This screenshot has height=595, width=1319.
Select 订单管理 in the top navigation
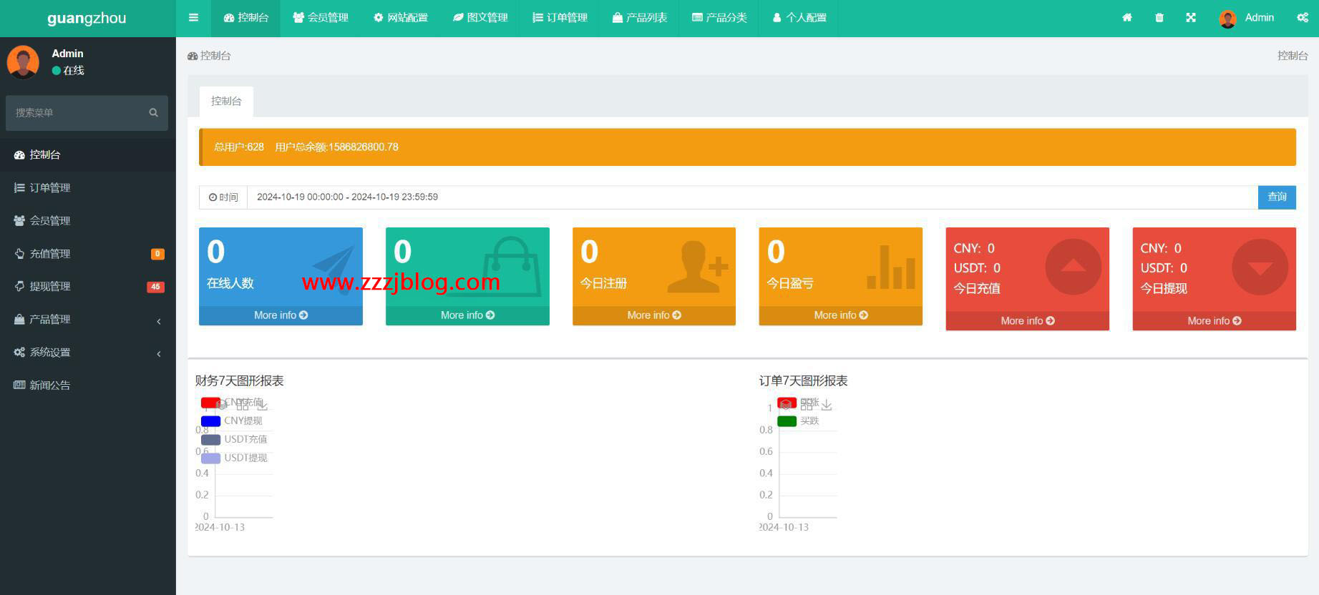point(560,18)
